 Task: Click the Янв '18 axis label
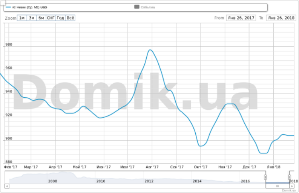274,167
